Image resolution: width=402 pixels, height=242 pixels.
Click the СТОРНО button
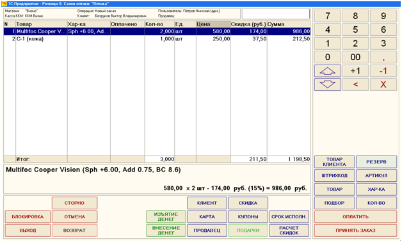[x=75, y=203]
